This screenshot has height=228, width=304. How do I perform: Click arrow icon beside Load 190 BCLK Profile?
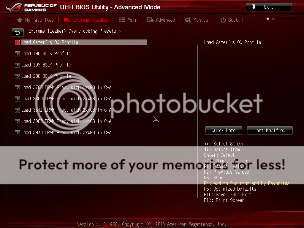tap(17, 54)
